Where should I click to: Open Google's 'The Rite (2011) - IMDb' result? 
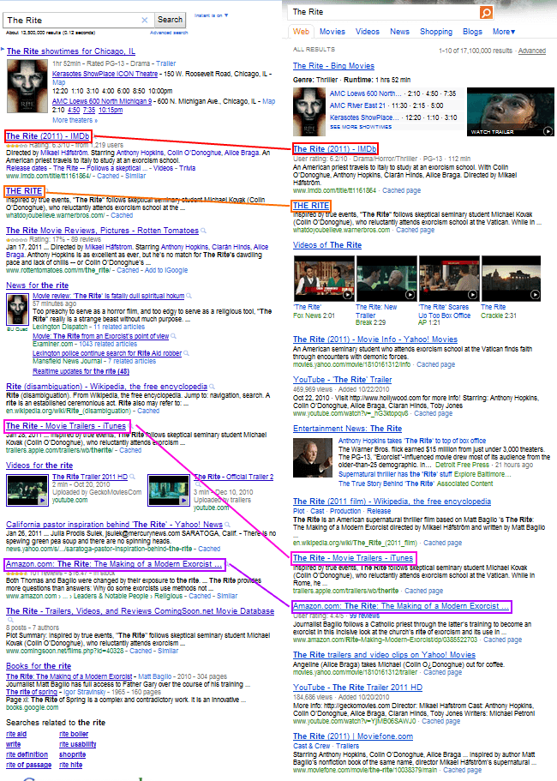(48, 136)
